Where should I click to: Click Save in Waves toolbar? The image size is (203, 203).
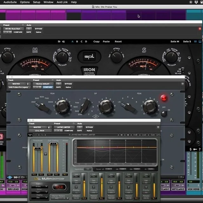click(153, 135)
